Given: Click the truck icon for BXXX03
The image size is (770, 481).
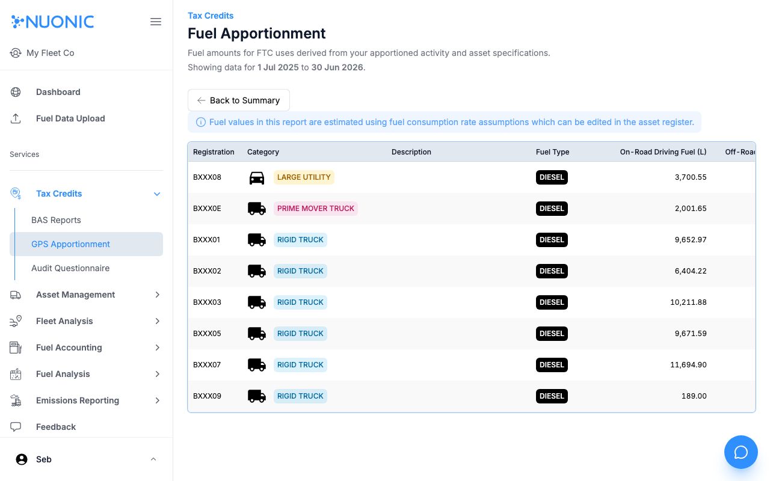Looking at the screenshot, I should [x=257, y=302].
